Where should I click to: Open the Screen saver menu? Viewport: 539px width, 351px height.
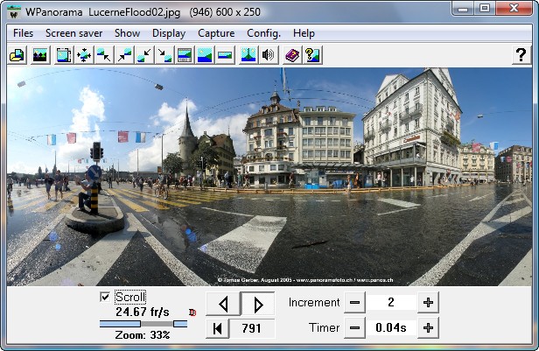(73, 33)
